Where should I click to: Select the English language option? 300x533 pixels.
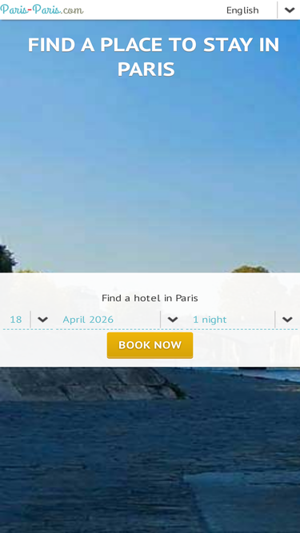click(x=242, y=10)
